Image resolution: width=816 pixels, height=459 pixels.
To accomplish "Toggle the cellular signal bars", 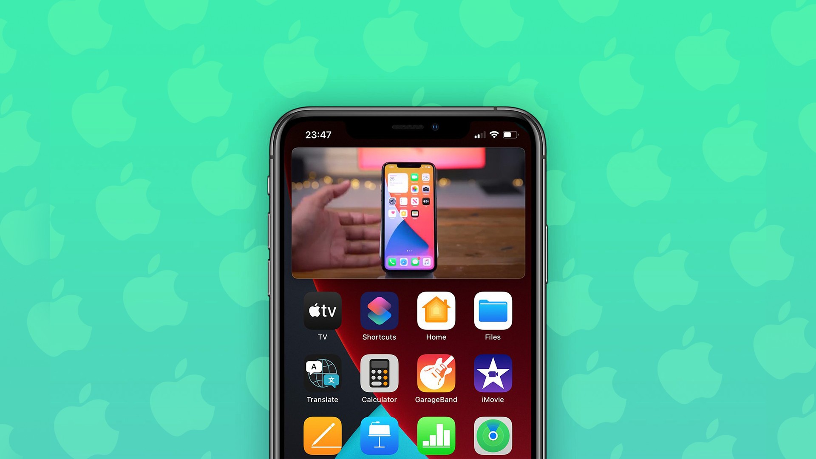I will click(476, 135).
